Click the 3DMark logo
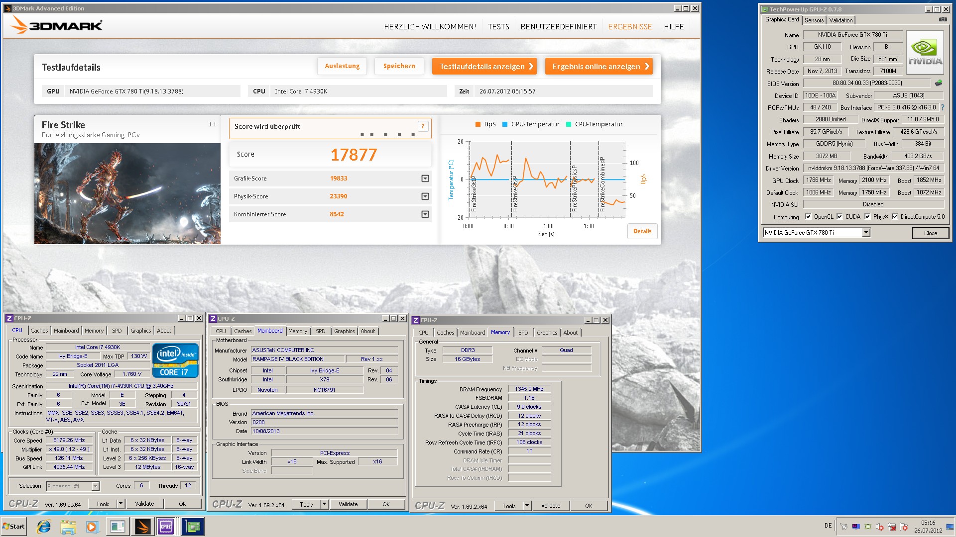The height and width of the screenshot is (537, 956). [x=57, y=25]
